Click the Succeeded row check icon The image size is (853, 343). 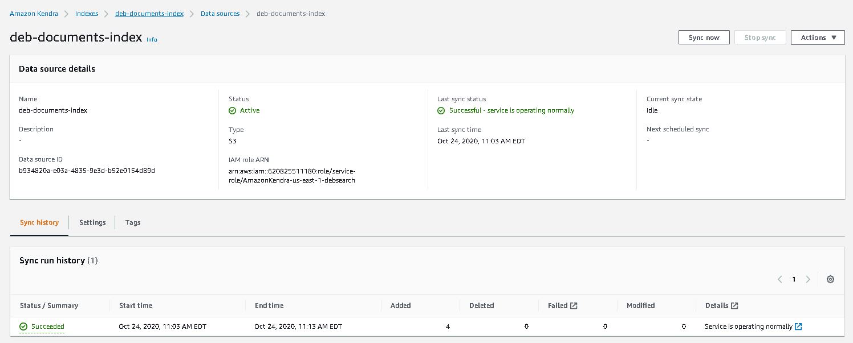tap(23, 327)
